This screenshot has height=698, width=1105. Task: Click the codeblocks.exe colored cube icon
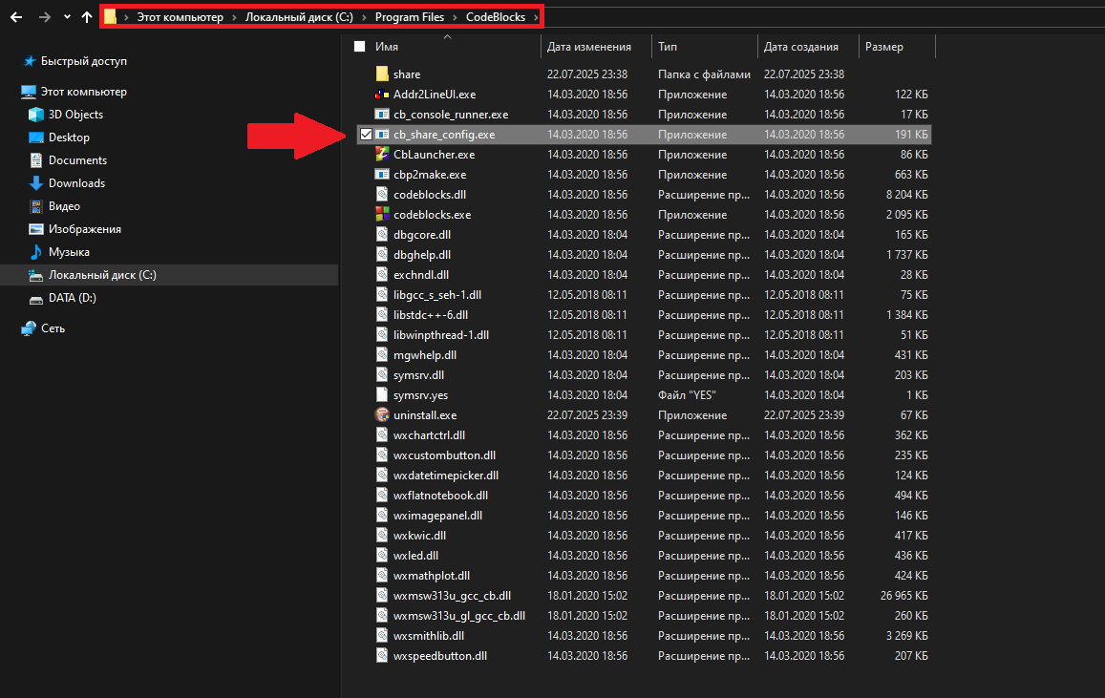[x=382, y=214]
